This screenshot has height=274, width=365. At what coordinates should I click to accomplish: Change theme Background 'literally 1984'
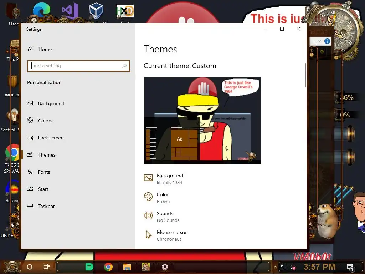point(163,179)
